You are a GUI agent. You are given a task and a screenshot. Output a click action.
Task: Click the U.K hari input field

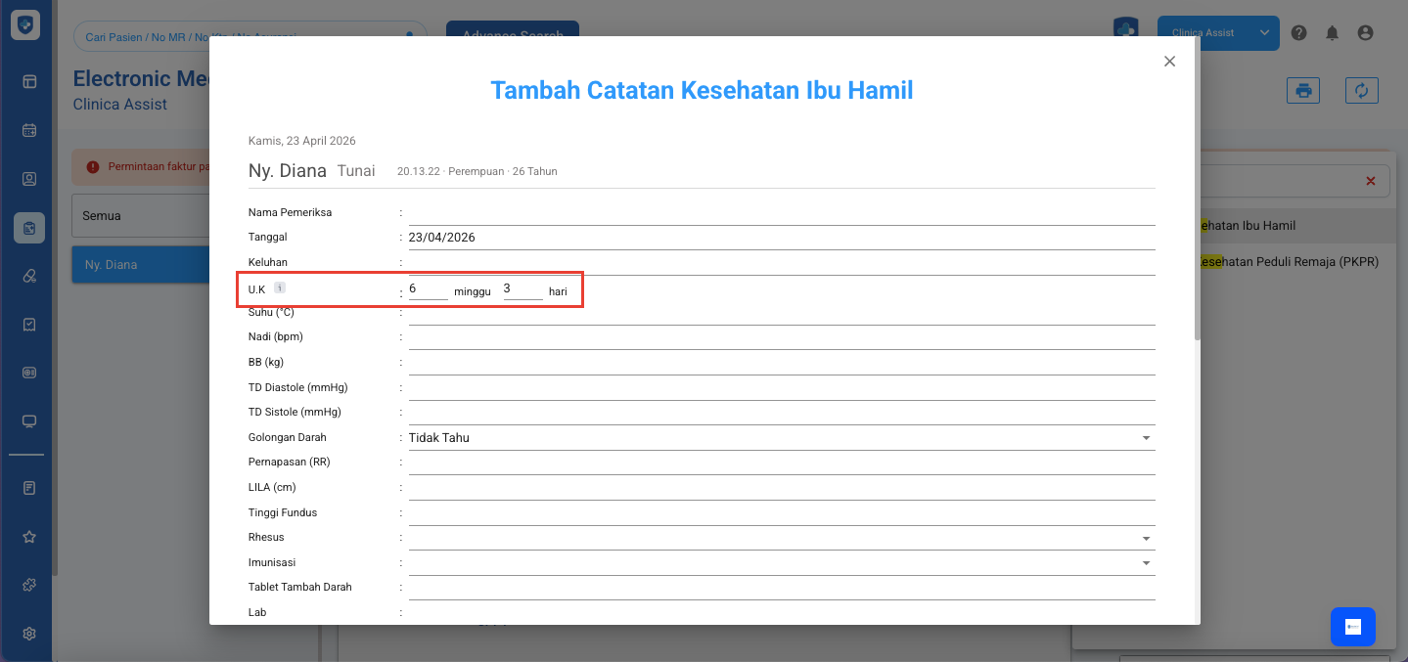[x=522, y=289]
